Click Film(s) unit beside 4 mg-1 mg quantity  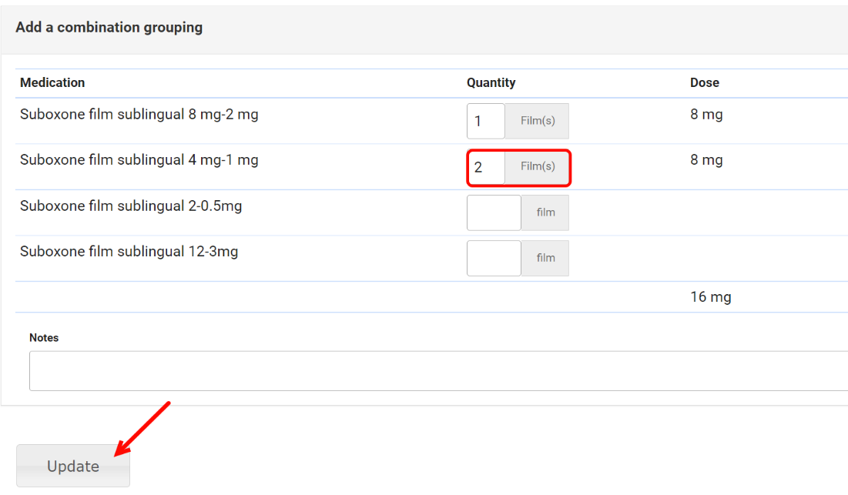tap(537, 167)
